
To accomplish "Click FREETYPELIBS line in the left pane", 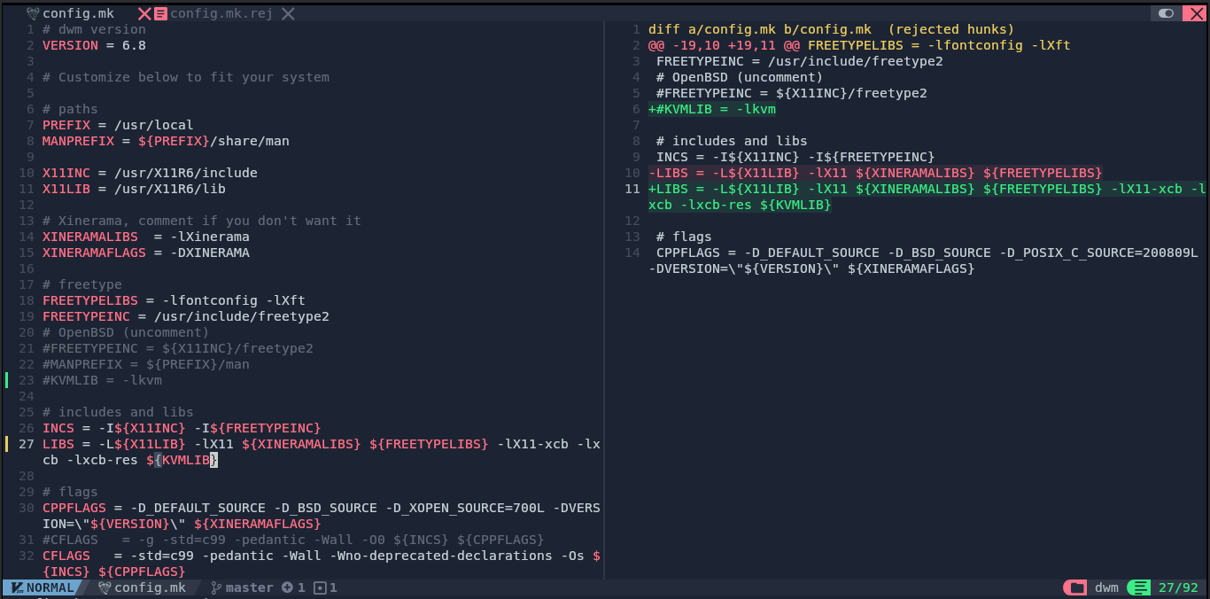I will click(174, 300).
